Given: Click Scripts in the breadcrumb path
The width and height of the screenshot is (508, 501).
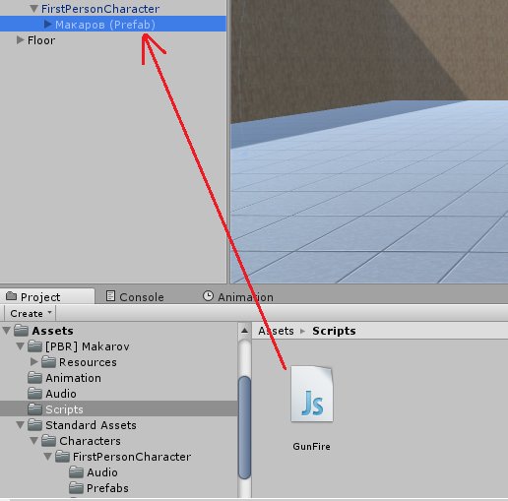Looking at the screenshot, I should pyautogui.click(x=334, y=331).
